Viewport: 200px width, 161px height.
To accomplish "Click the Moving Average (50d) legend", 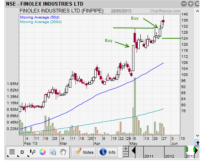I will click(40, 17).
